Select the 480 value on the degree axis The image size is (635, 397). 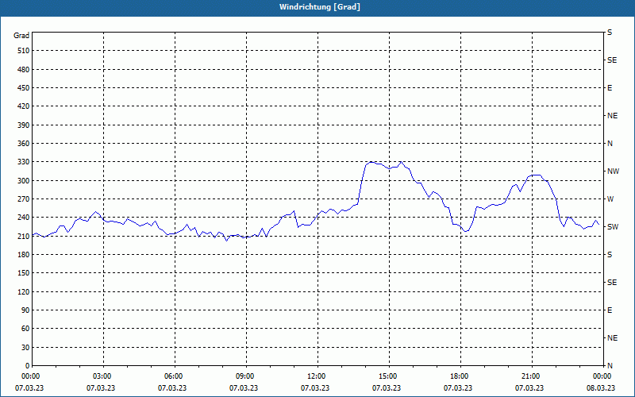click(23, 69)
